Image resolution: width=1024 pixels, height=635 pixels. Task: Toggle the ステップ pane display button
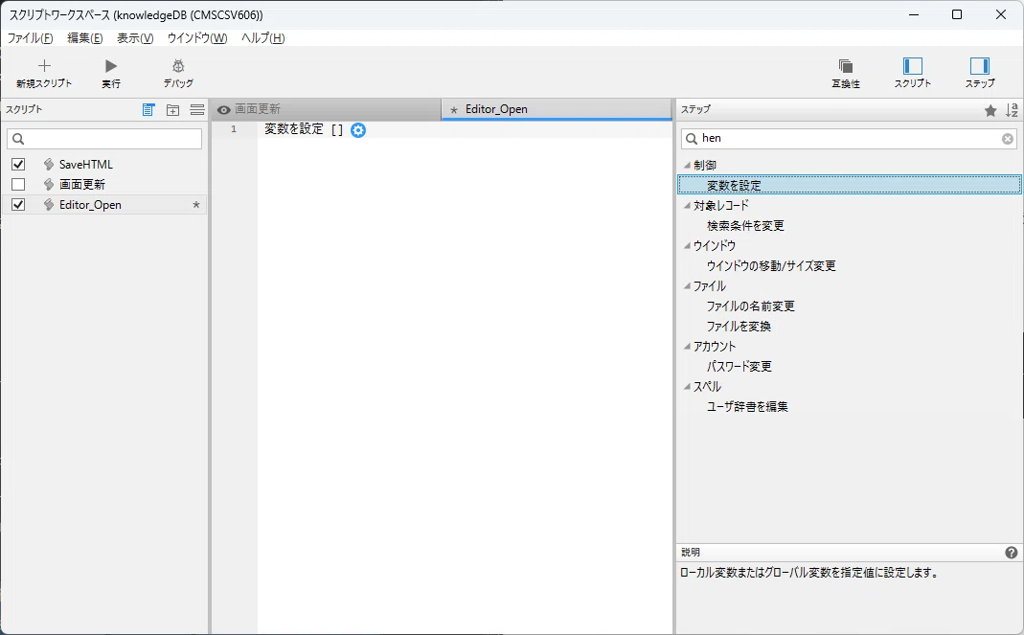coord(980,73)
